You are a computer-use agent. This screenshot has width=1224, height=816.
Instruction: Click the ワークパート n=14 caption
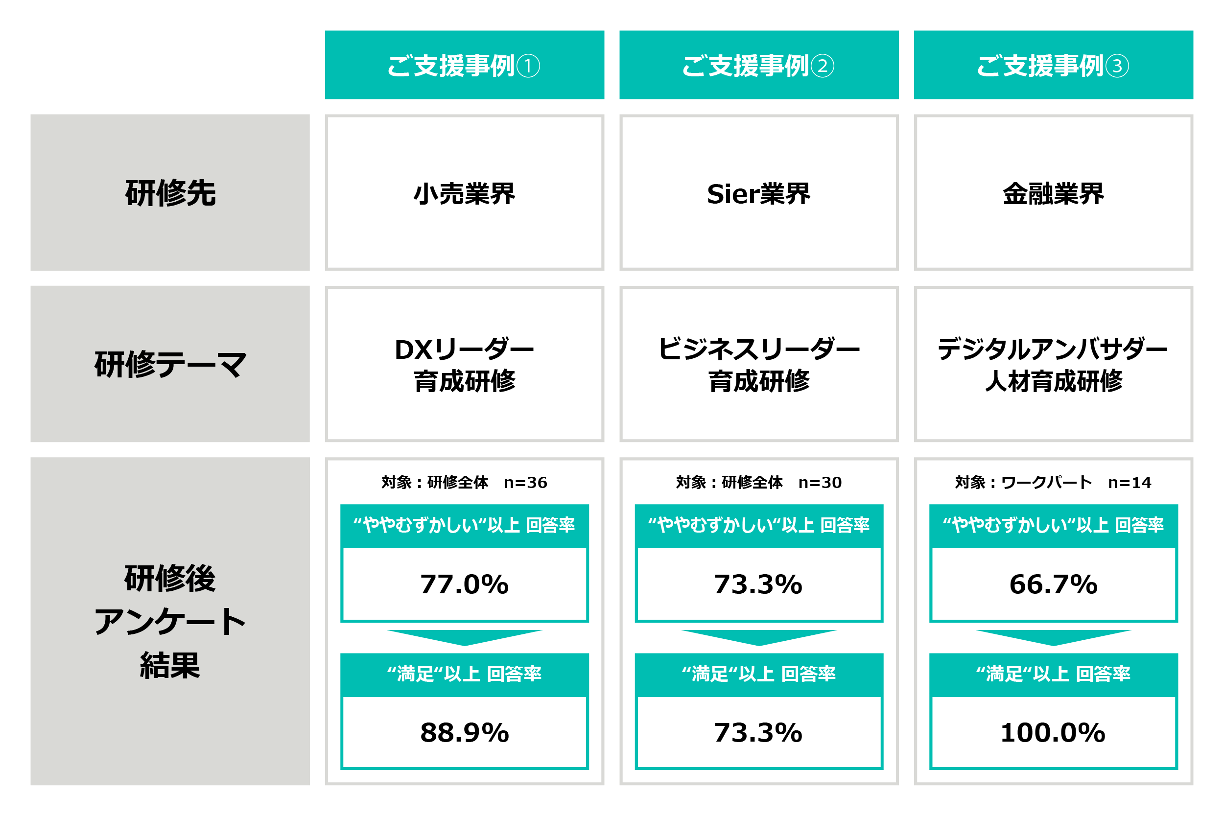(x=1053, y=483)
